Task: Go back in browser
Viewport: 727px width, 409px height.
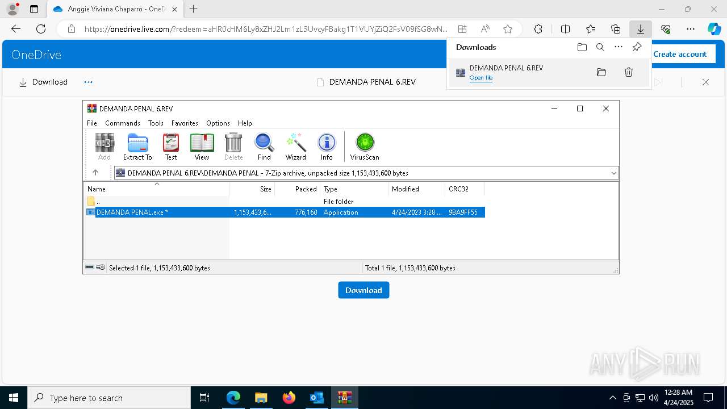Action: click(16, 29)
